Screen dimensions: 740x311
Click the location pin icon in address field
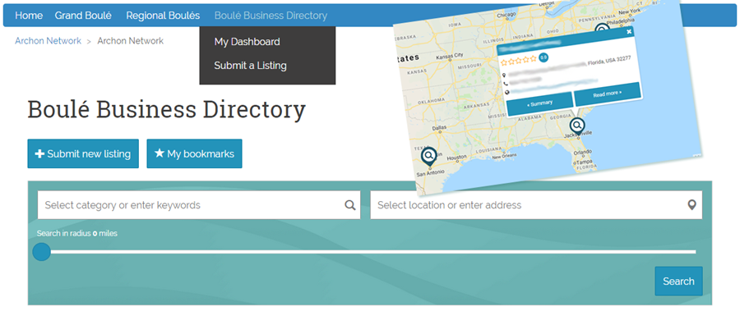(x=691, y=205)
